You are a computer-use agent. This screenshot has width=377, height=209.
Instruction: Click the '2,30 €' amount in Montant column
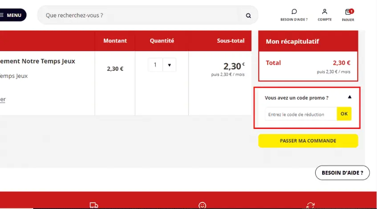pos(115,69)
